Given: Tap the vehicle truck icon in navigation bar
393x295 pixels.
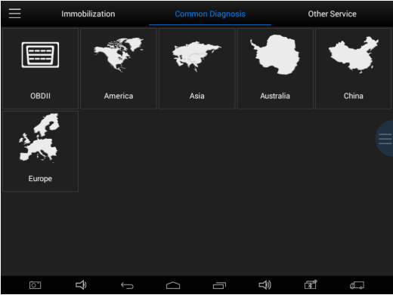Looking at the screenshot, I should (x=357, y=285).
